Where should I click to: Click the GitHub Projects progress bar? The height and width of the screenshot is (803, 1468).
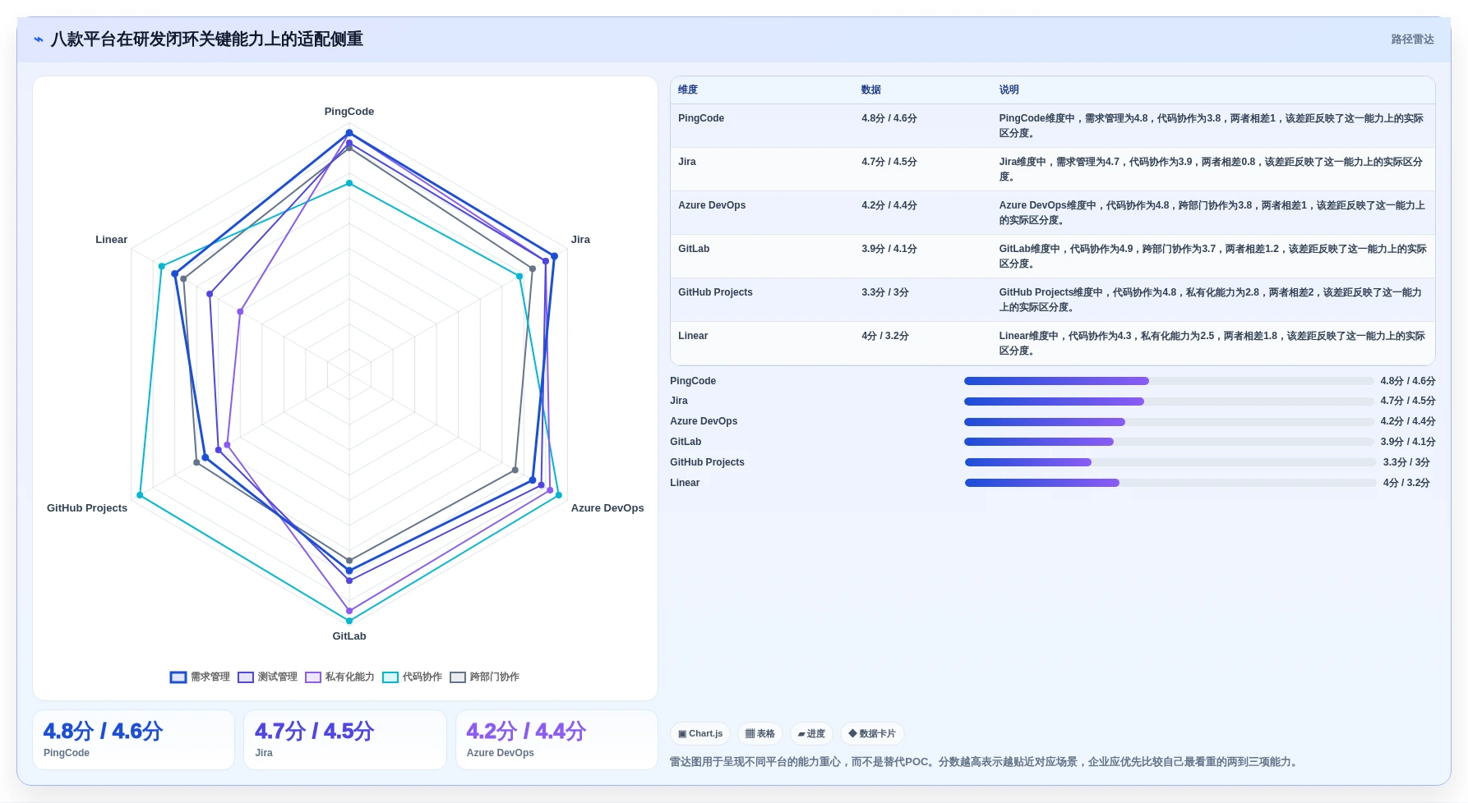point(1170,462)
